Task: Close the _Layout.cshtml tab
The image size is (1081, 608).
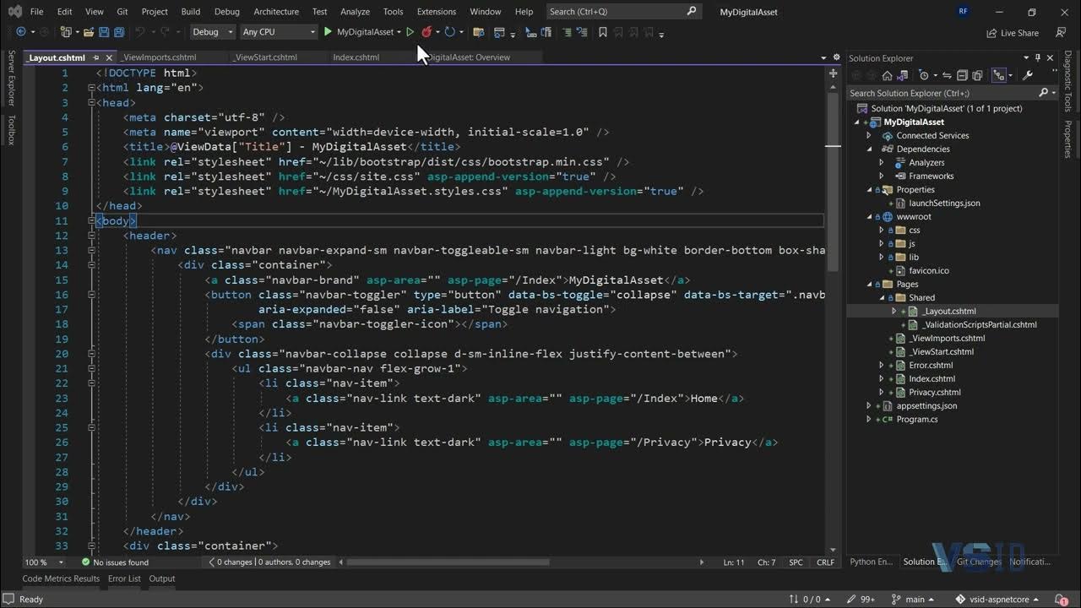Action: 109,57
